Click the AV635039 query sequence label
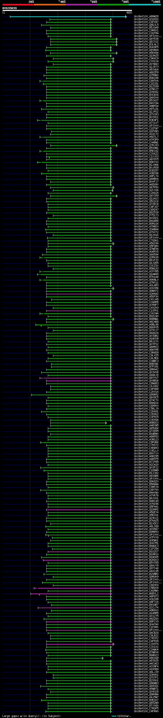Image resolution: width=163 pixels, height=718 pixels. tap(9, 8)
